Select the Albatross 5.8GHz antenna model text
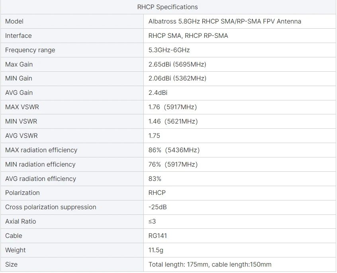 click(x=225, y=21)
